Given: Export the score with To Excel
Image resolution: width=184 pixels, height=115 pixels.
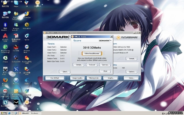Looking at the screenshot, I should (92, 65).
